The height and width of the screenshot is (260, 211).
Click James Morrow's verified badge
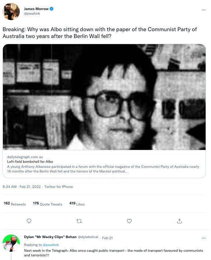(x=51, y=9)
